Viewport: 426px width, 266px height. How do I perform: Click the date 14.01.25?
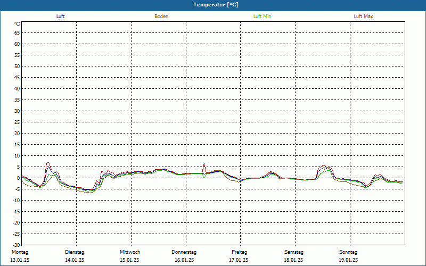(75, 260)
